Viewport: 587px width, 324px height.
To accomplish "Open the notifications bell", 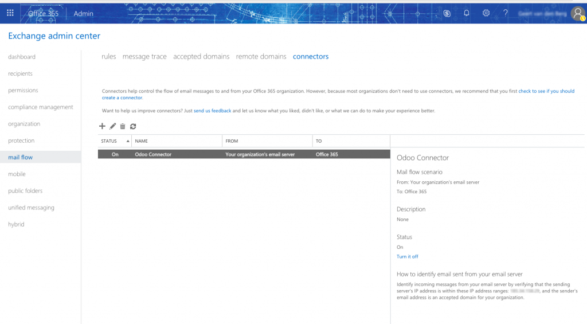I will (467, 13).
